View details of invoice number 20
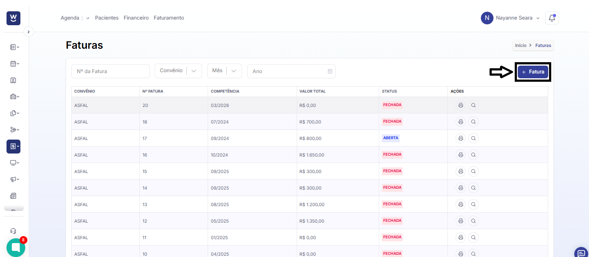 (x=473, y=105)
